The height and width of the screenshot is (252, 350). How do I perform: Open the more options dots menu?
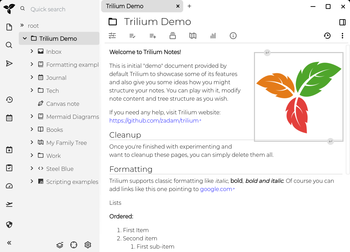(342, 35)
